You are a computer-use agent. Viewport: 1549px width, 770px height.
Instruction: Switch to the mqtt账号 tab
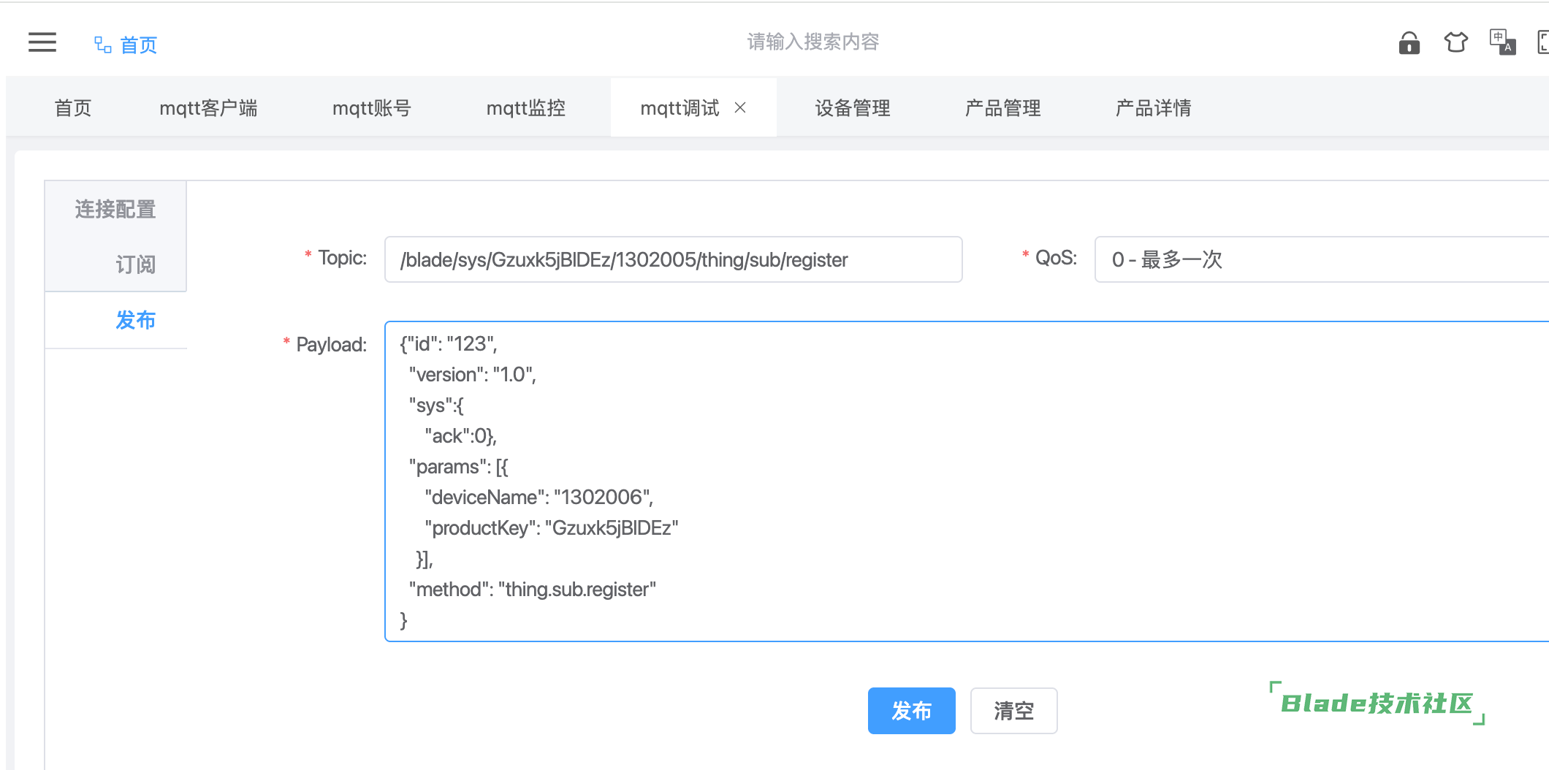[x=372, y=108]
